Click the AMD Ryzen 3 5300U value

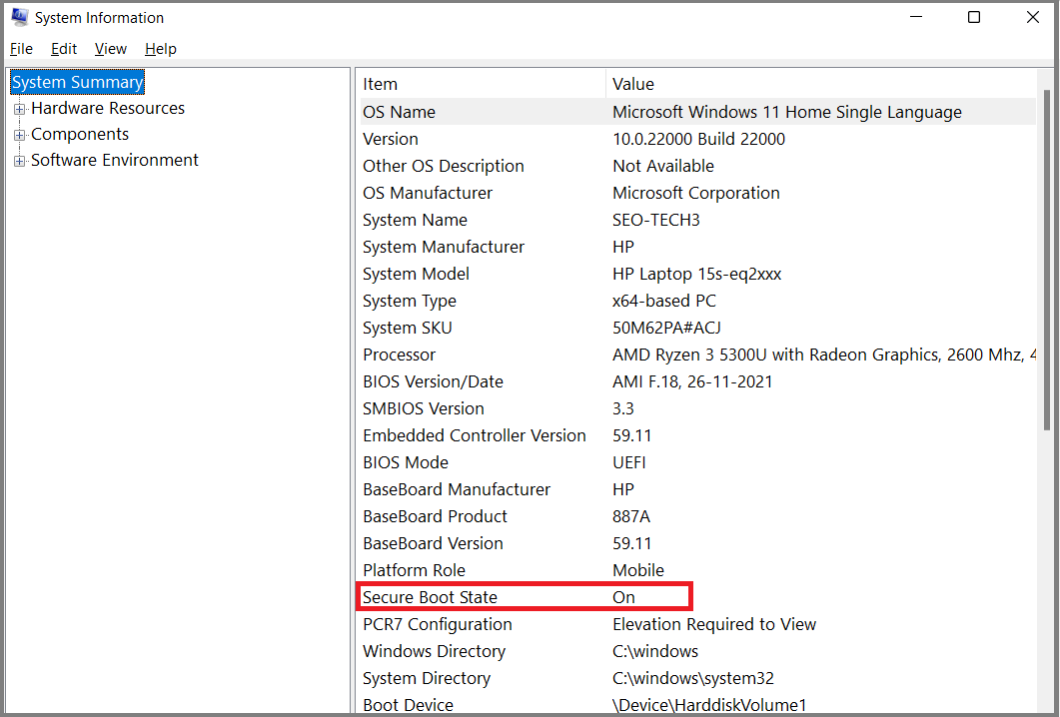click(823, 355)
